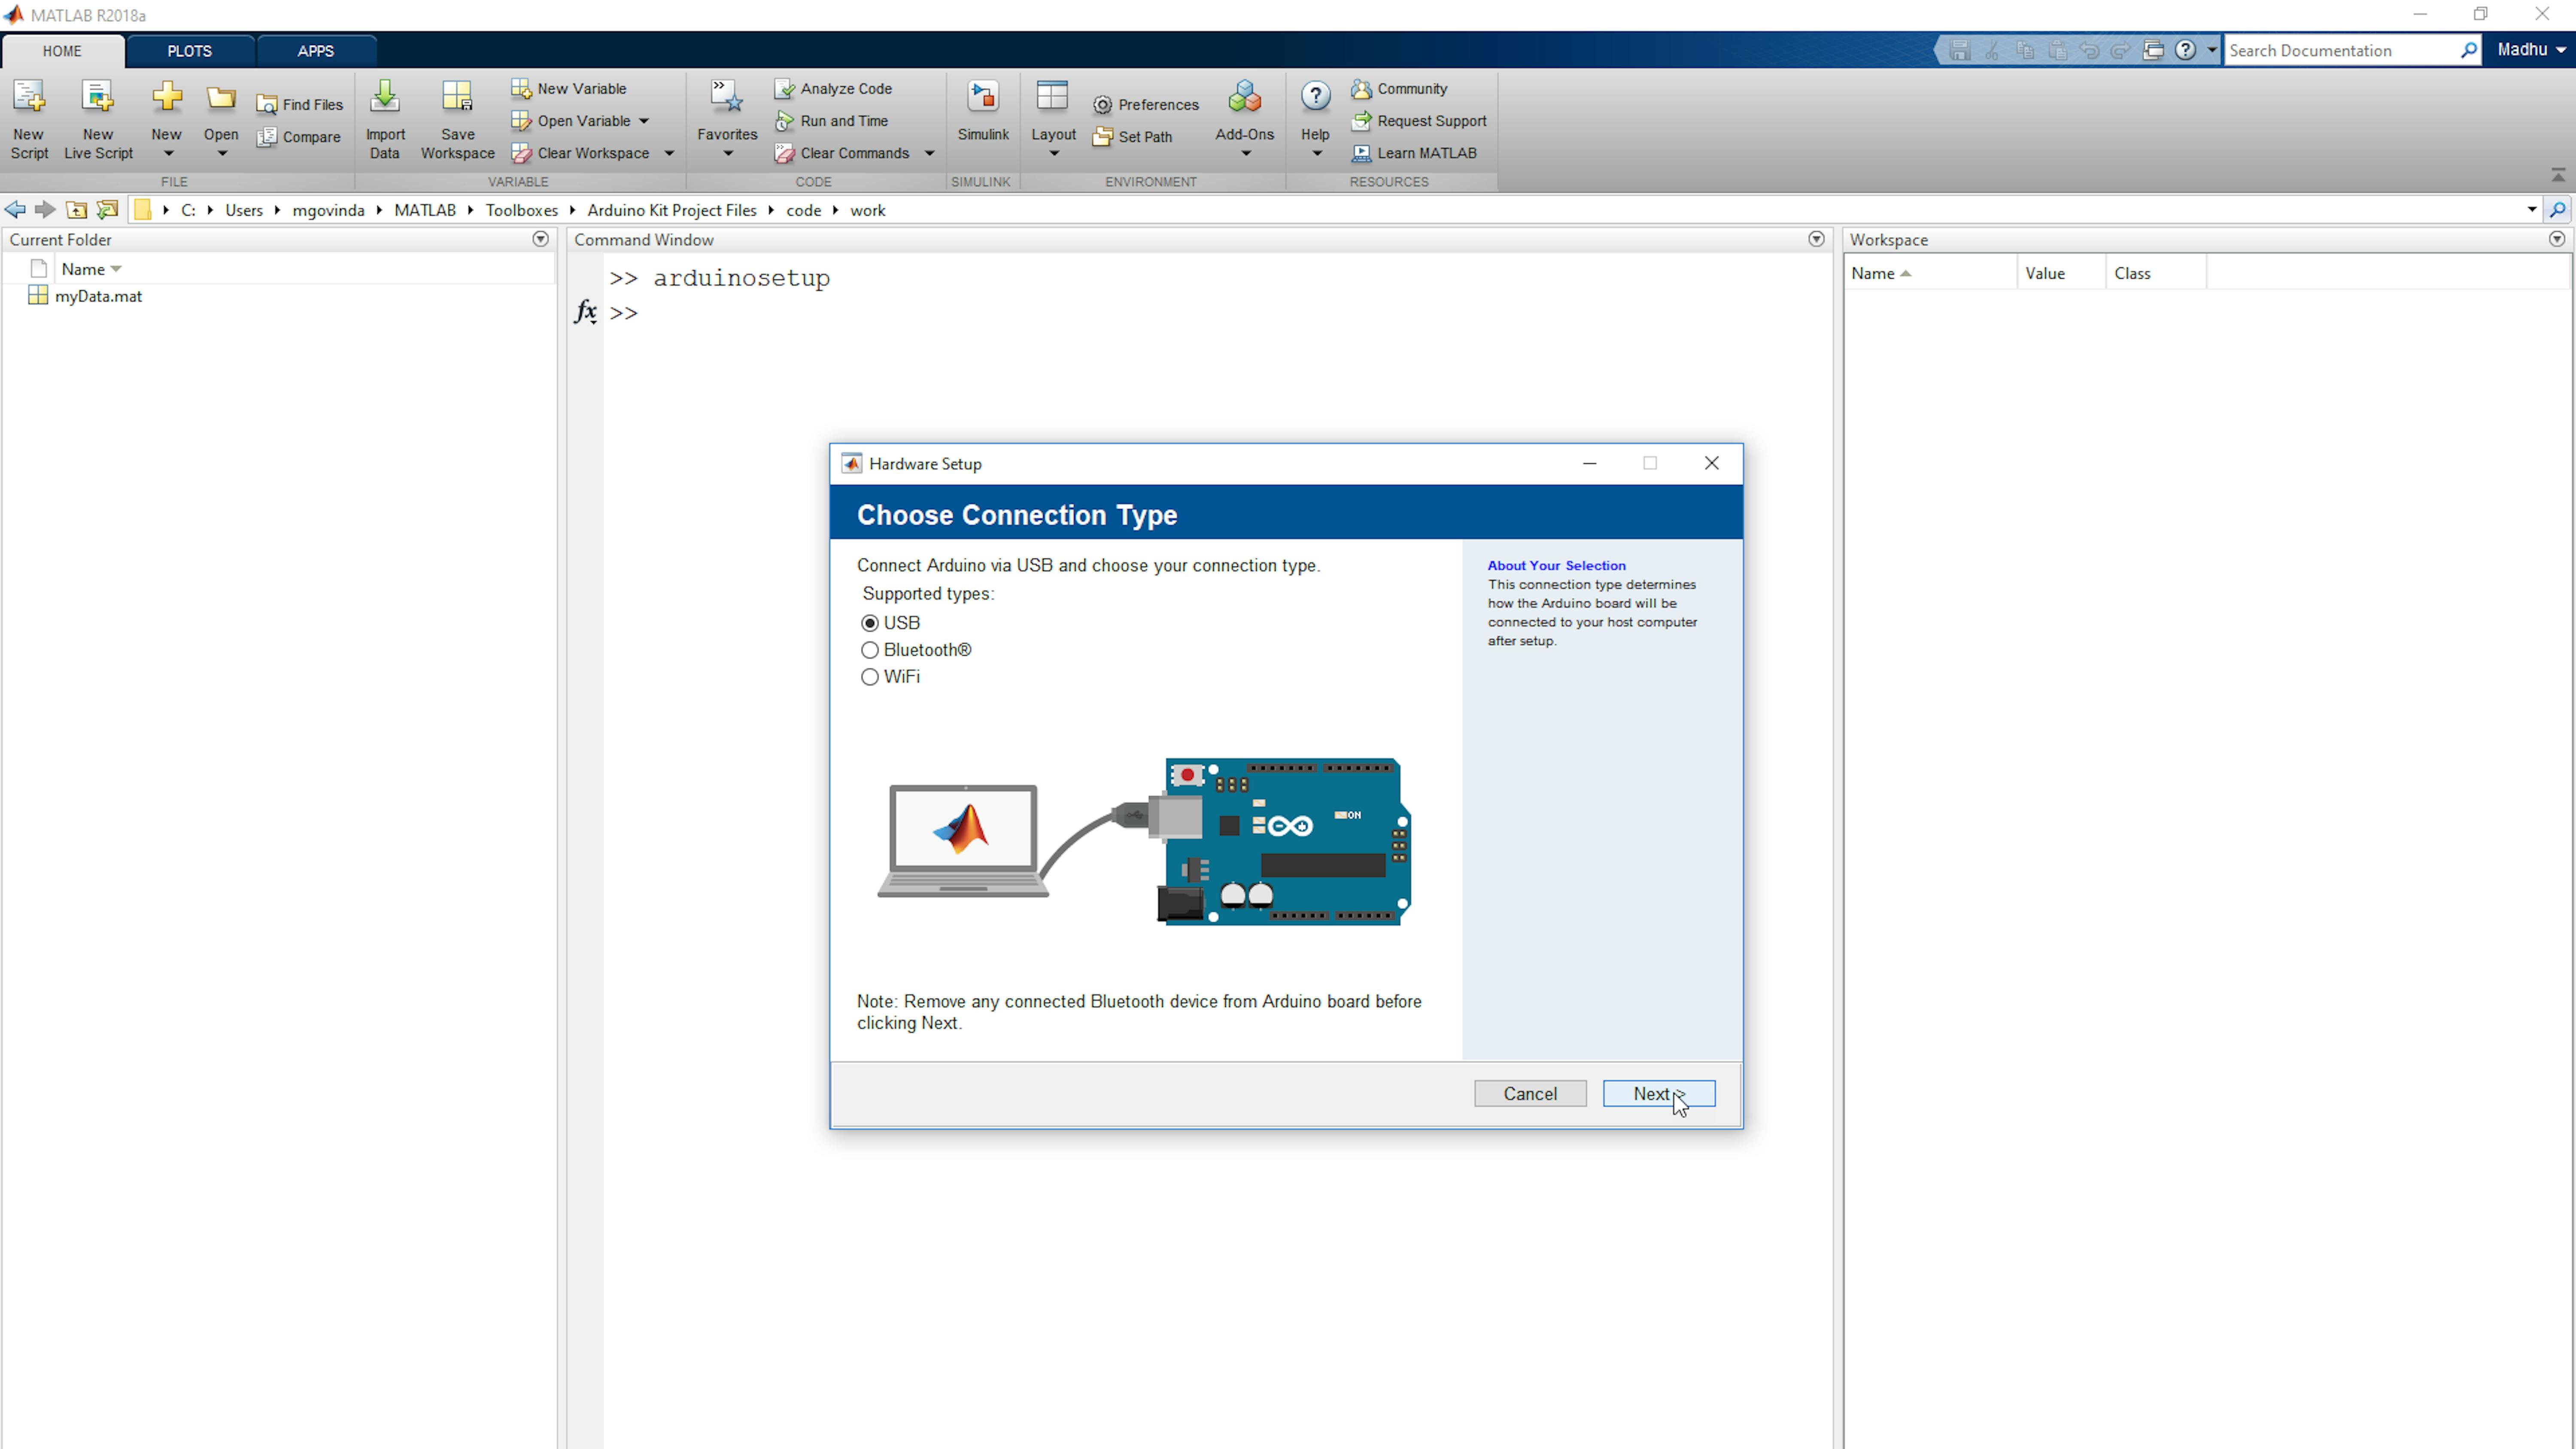
Task: Click Request Support
Action: click(x=1419, y=121)
